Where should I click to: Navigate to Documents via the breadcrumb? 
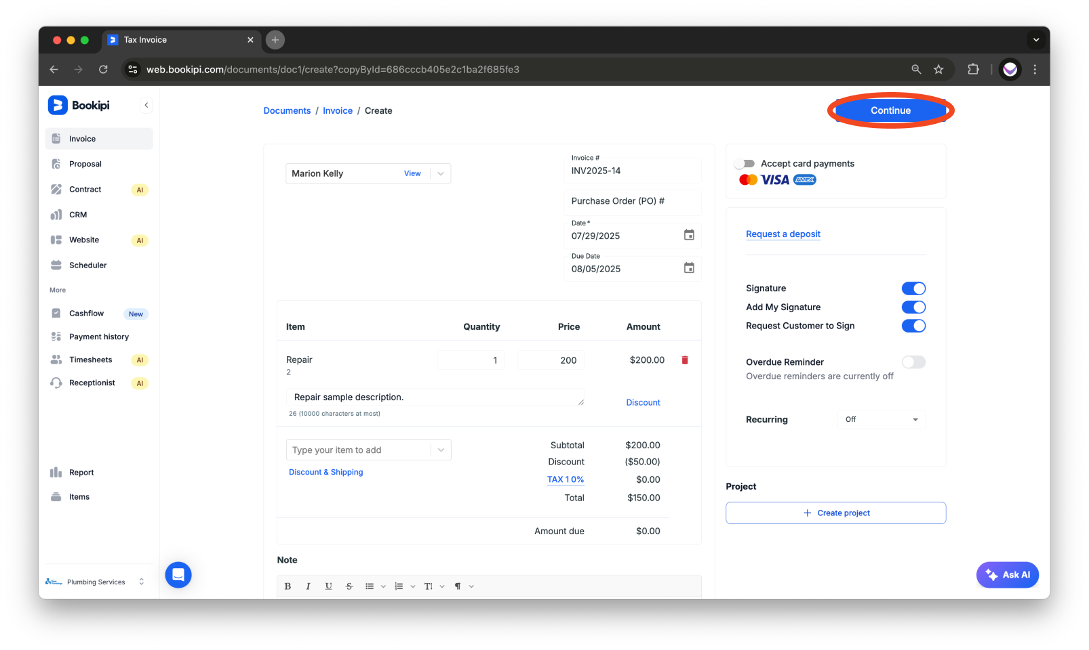coord(286,110)
